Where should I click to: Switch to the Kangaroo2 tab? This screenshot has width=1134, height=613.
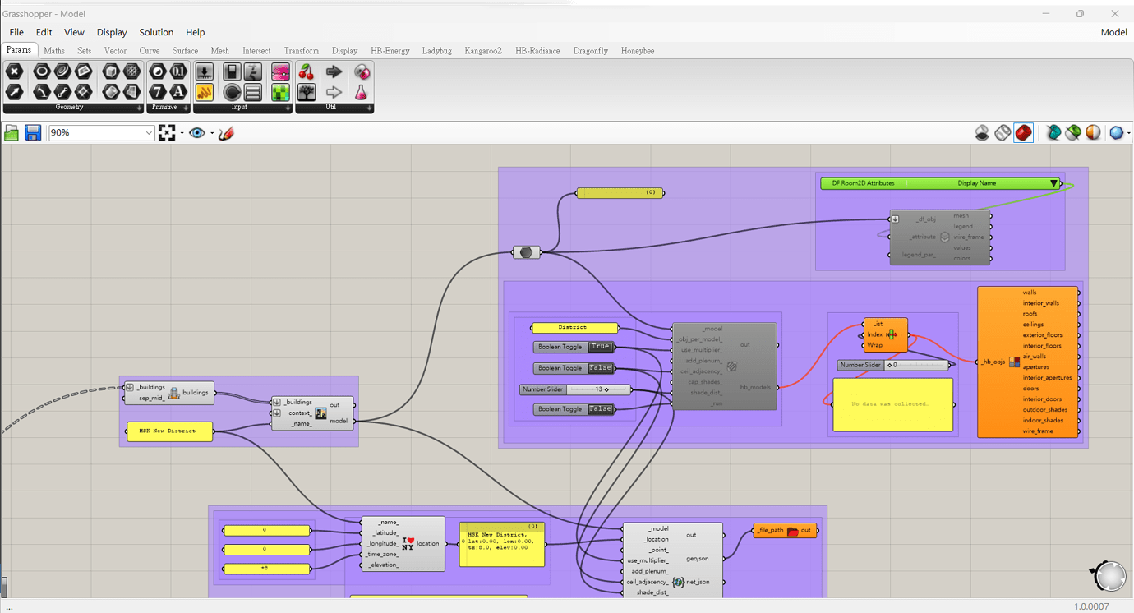[x=483, y=51]
